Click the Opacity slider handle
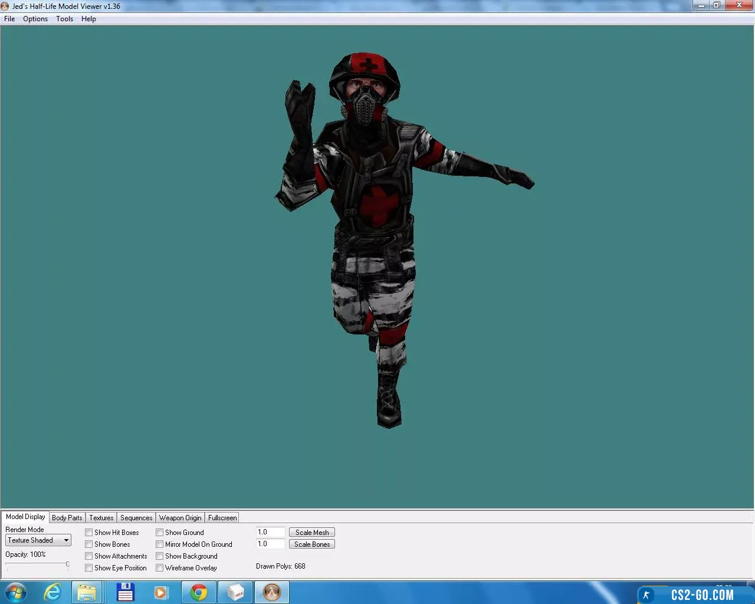 pyautogui.click(x=68, y=565)
